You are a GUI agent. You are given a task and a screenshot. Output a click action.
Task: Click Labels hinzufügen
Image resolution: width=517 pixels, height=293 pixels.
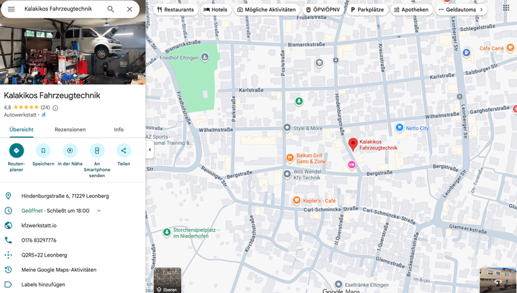pyautogui.click(x=43, y=284)
